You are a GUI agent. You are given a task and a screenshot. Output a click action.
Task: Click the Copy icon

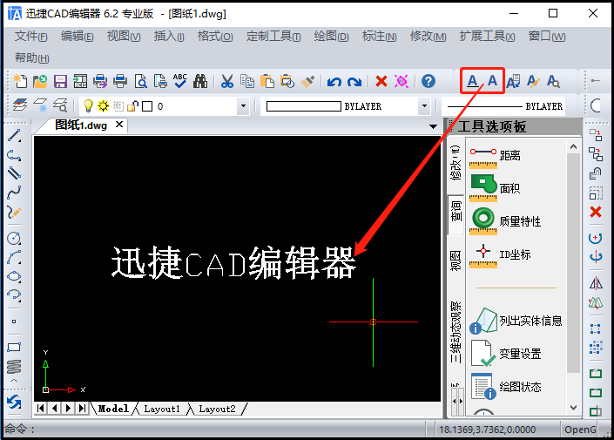click(247, 81)
